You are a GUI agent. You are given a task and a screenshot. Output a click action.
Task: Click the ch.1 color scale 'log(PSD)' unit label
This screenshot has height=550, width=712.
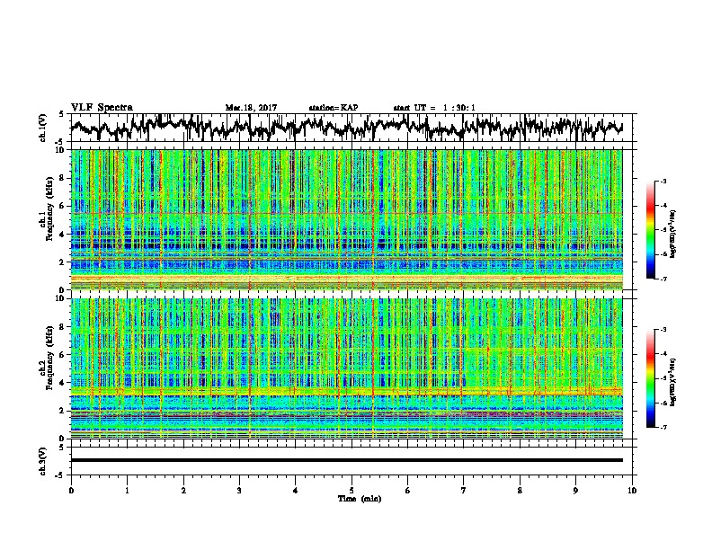point(674,235)
